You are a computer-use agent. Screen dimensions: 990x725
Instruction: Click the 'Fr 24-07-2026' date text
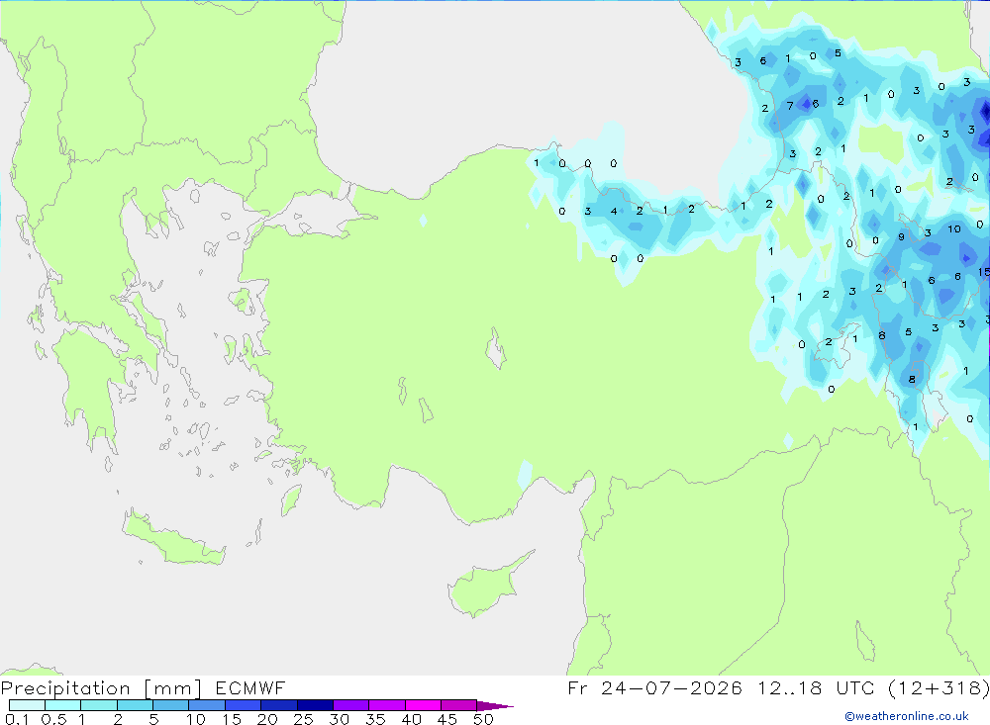[654, 687]
